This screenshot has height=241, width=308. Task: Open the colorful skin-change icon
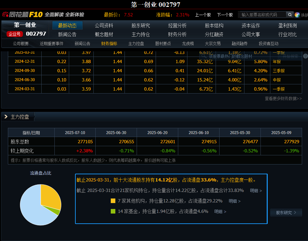tap(297, 15)
